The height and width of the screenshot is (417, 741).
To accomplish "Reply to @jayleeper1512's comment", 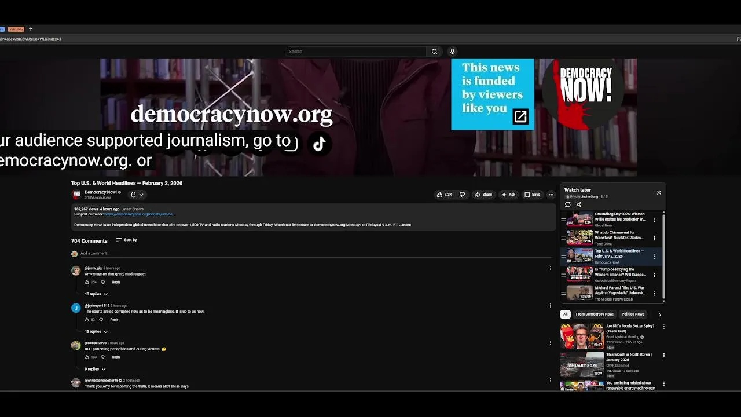I will point(114,320).
